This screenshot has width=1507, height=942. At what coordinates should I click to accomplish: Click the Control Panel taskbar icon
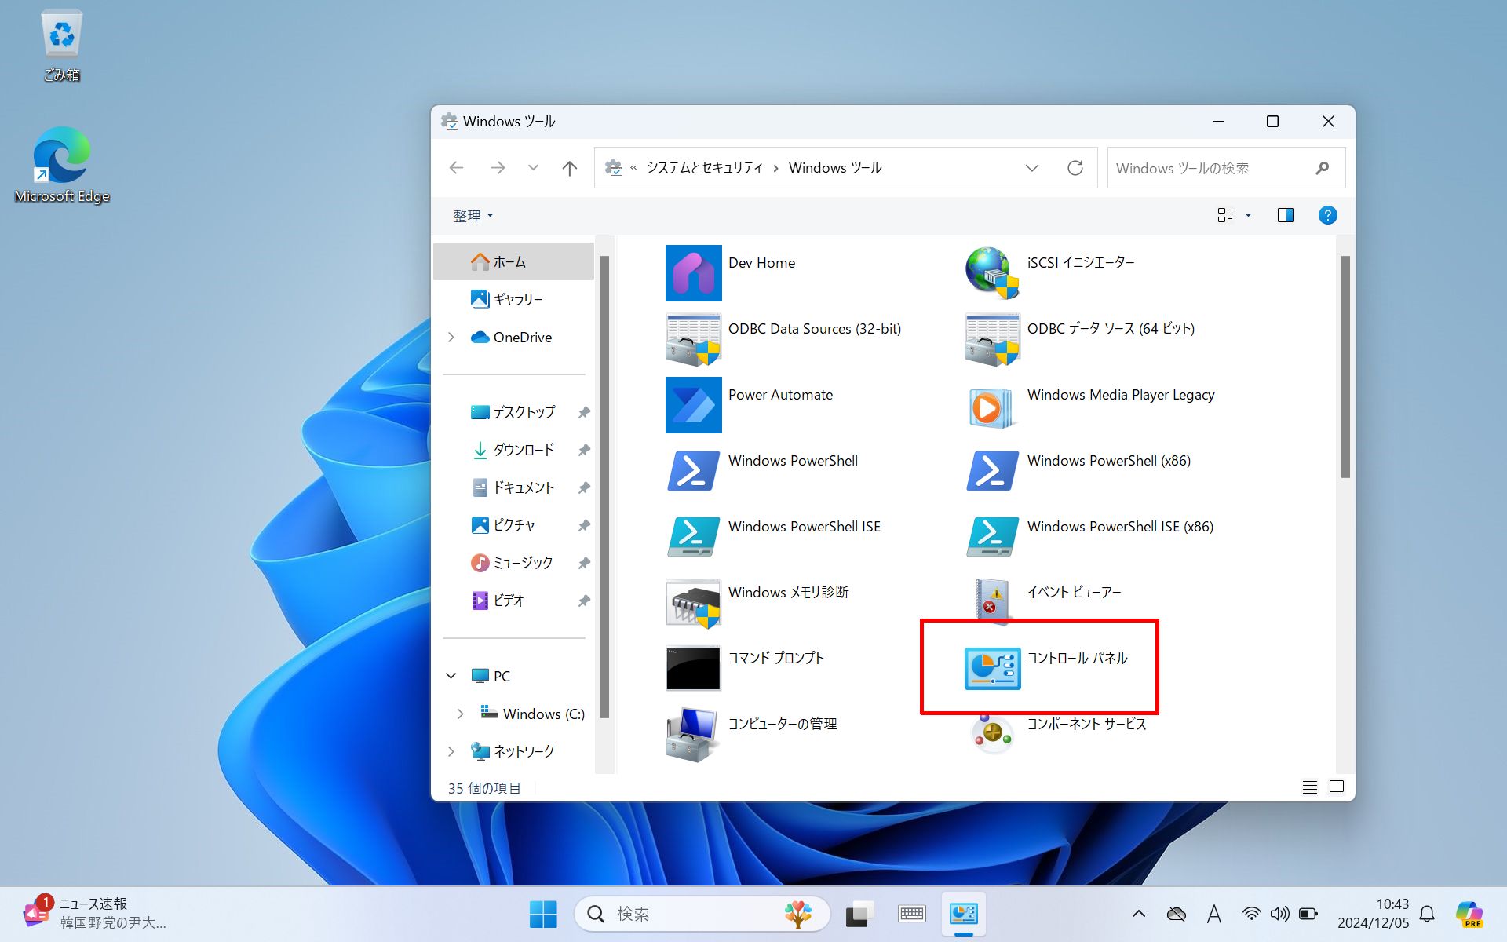[963, 914]
